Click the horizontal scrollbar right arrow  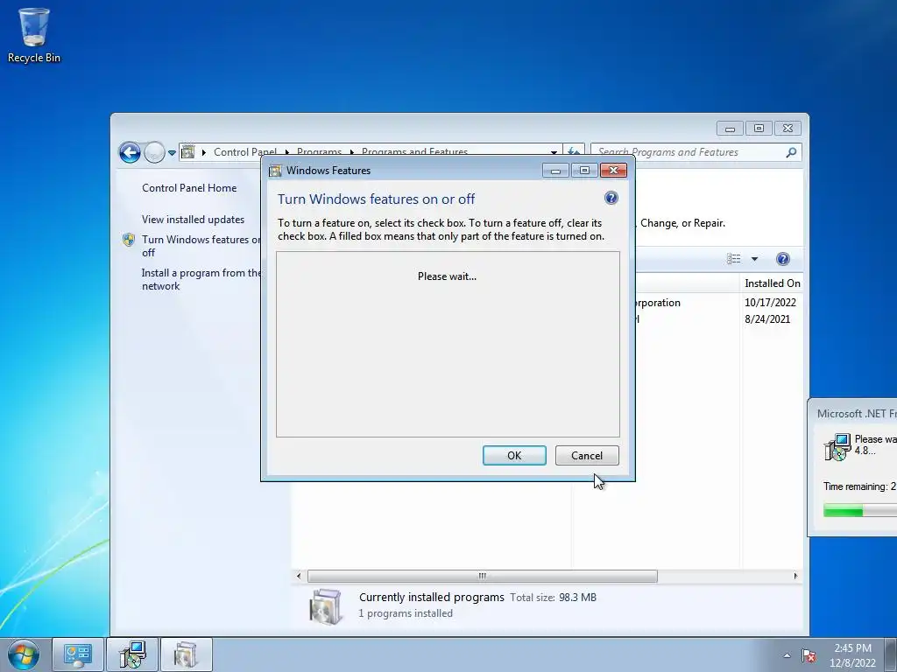tap(795, 576)
